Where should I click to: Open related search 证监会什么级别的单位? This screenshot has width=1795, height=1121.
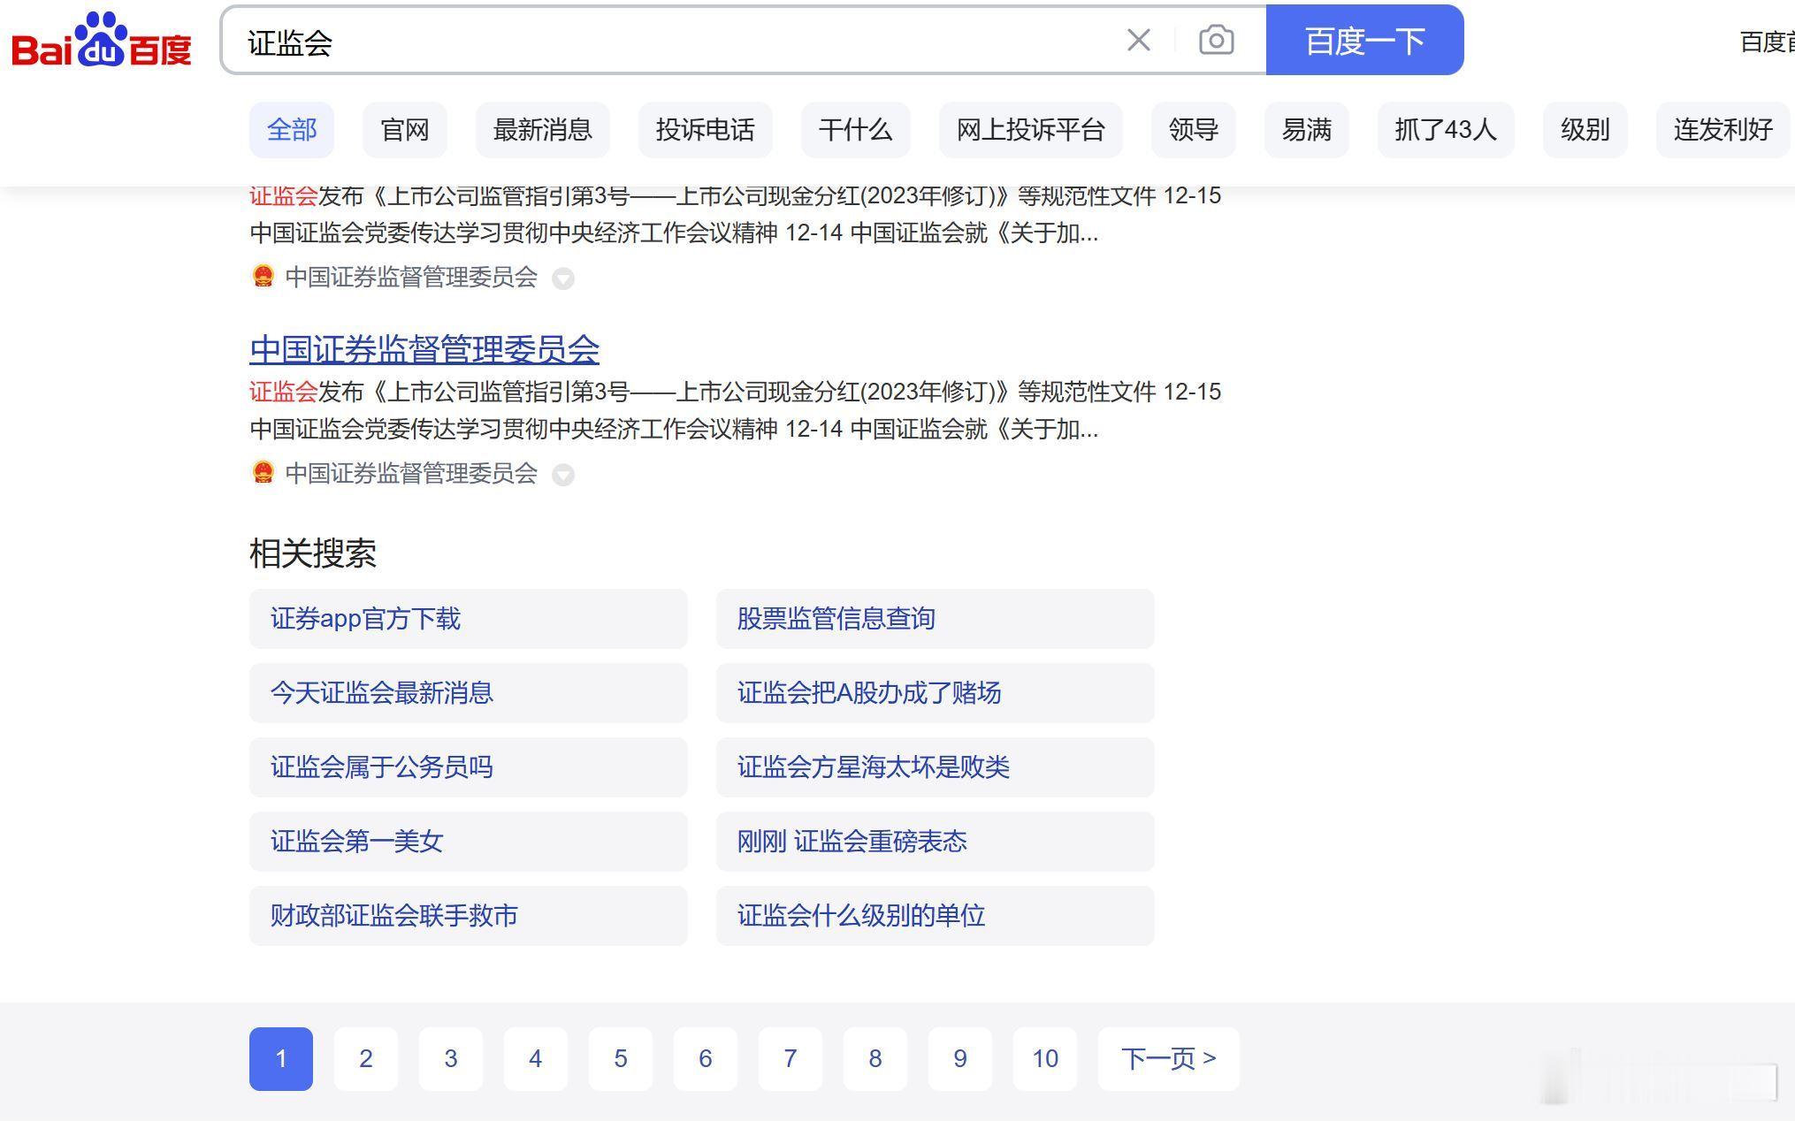pos(936,916)
